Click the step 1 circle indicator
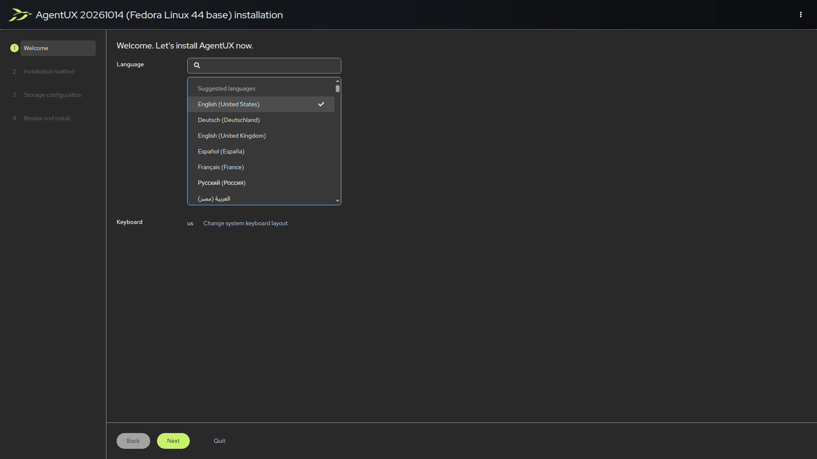The width and height of the screenshot is (817, 459). click(14, 48)
